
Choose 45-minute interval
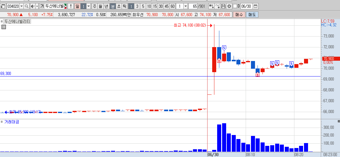[x=167, y=6]
